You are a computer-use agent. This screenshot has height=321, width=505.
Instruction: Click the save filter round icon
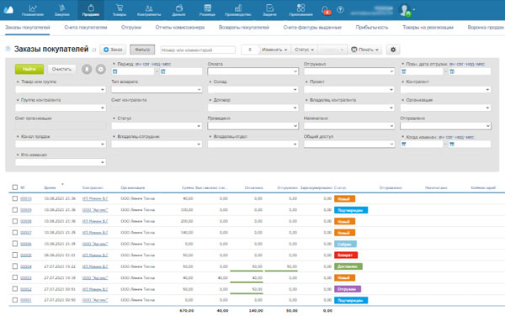pos(87,69)
